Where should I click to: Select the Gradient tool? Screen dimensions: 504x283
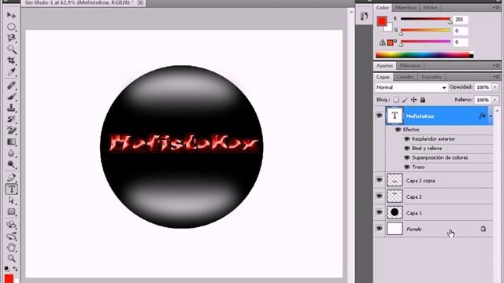(x=11, y=141)
